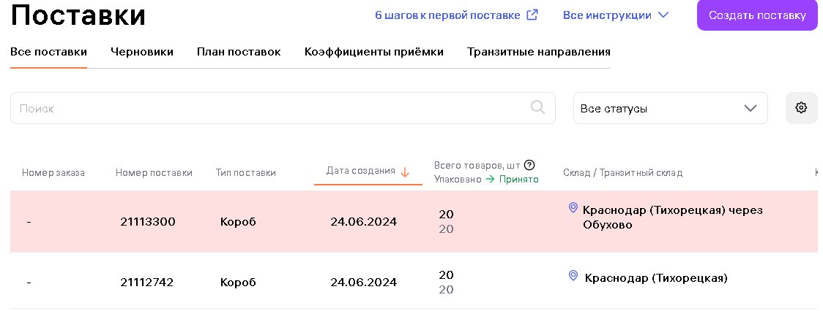The width and height of the screenshot is (823, 311).
Task: Expand the Все статусы dropdown
Action: tap(670, 108)
